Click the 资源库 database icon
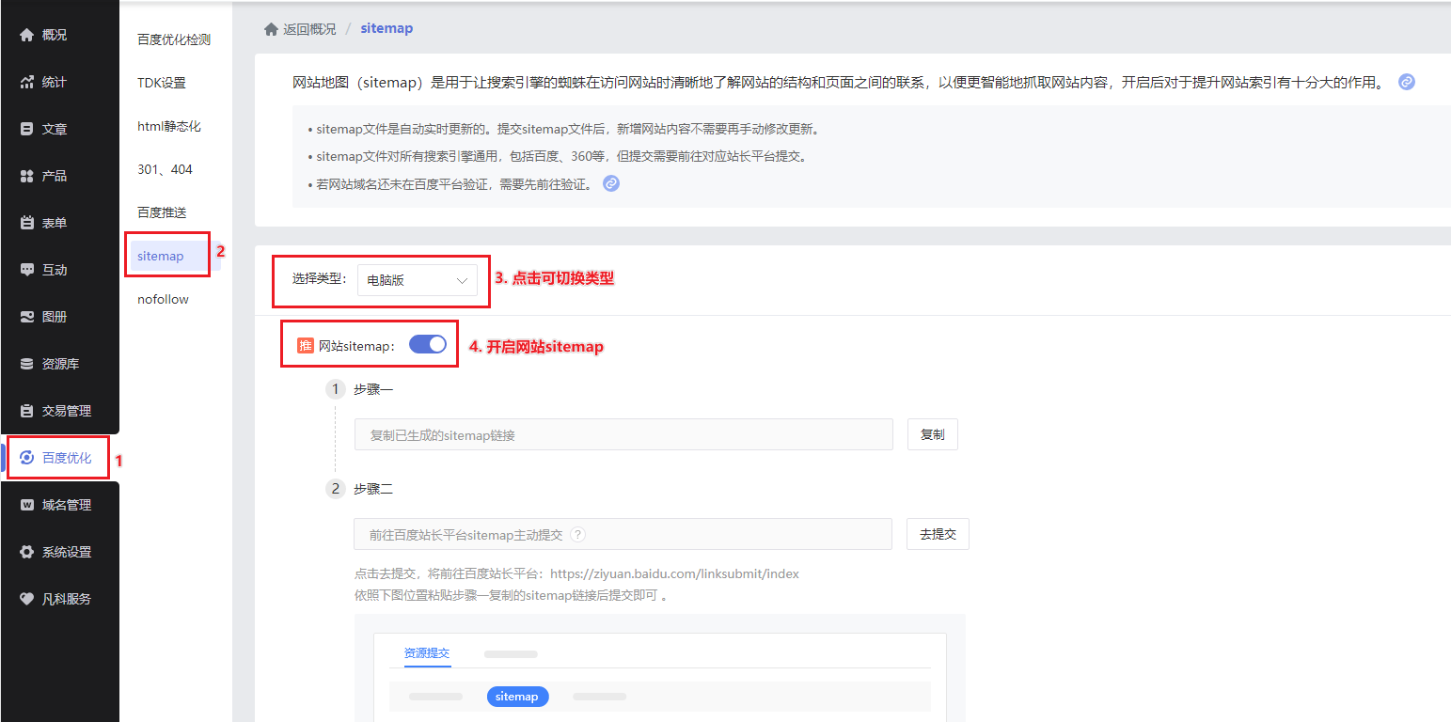The image size is (1451, 722). click(x=26, y=364)
